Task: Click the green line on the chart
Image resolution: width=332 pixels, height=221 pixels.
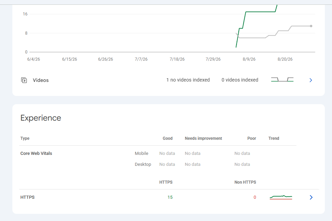Action: (x=260, y=12)
